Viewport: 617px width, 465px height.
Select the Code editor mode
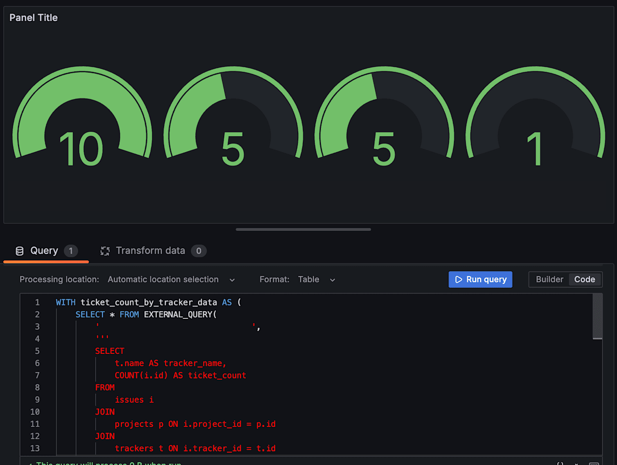tap(585, 279)
